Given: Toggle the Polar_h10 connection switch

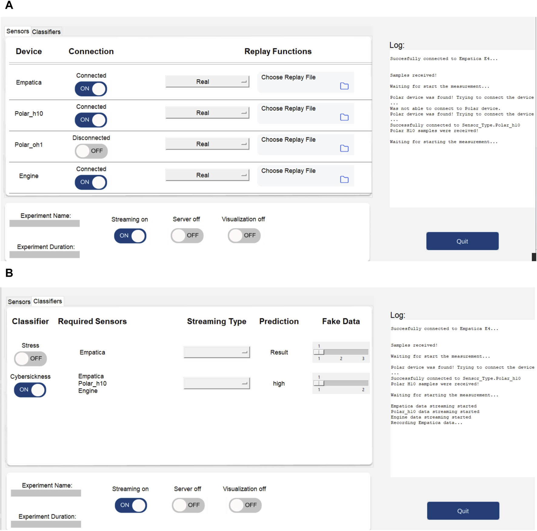Looking at the screenshot, I should pos(91,120).
